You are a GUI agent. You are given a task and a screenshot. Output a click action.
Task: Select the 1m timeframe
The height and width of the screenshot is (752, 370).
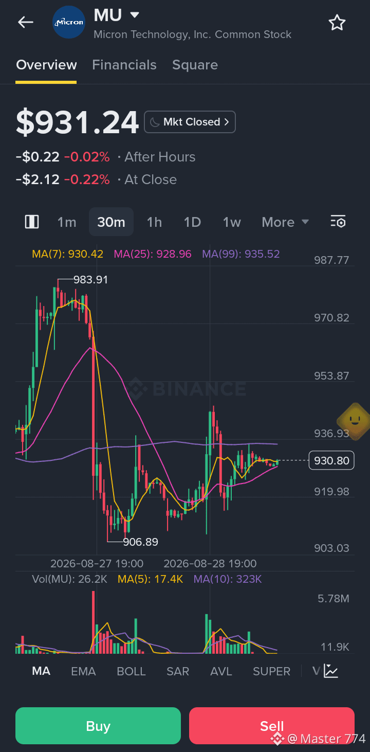tap(67, 222)
